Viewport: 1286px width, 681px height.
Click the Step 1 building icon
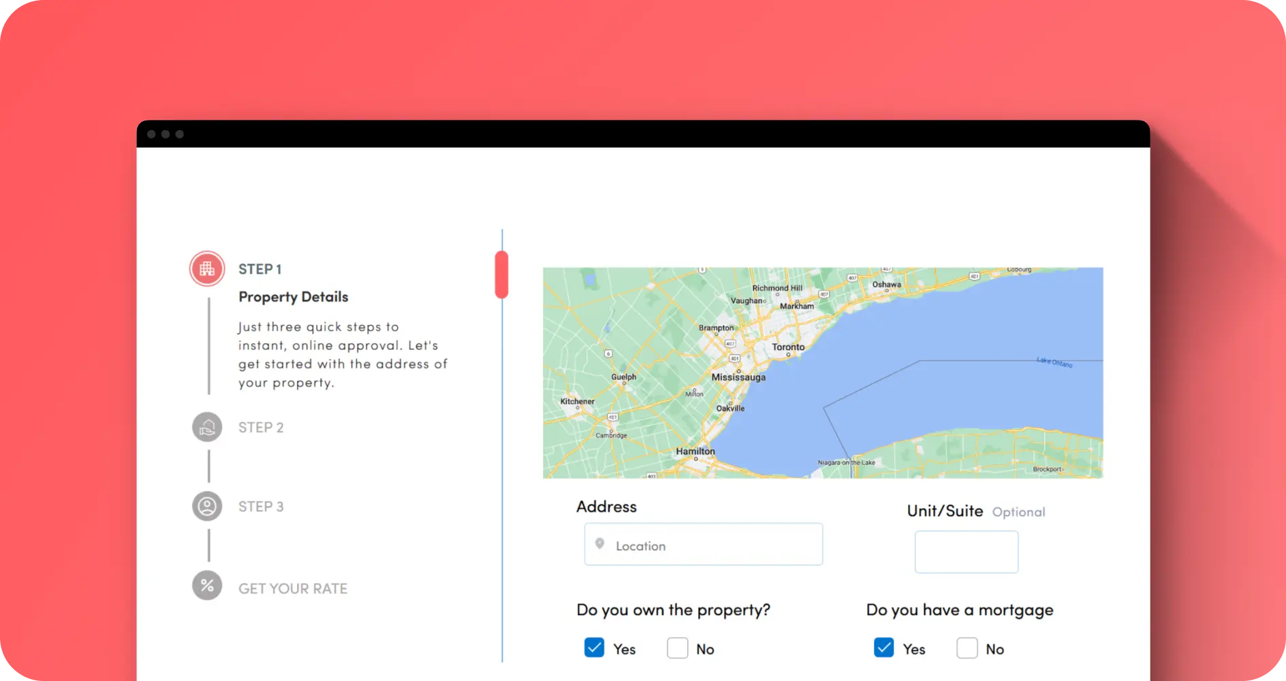[x=207, y=269]
